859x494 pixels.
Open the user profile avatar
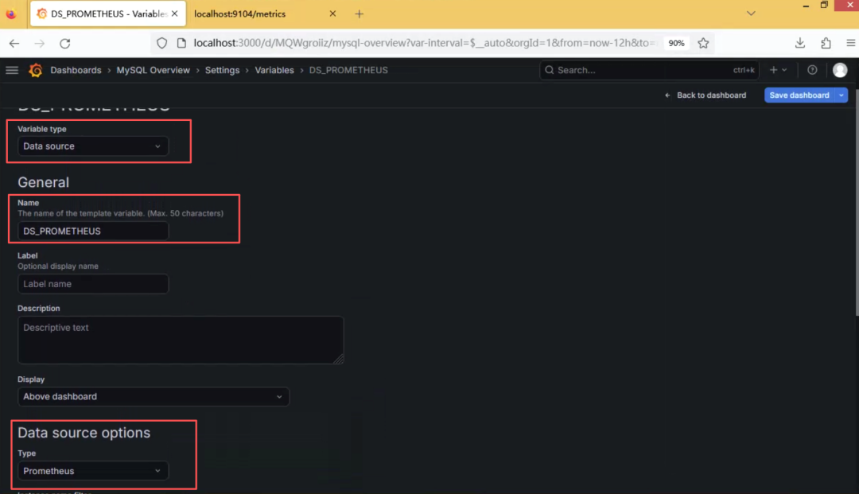point(840,70)
